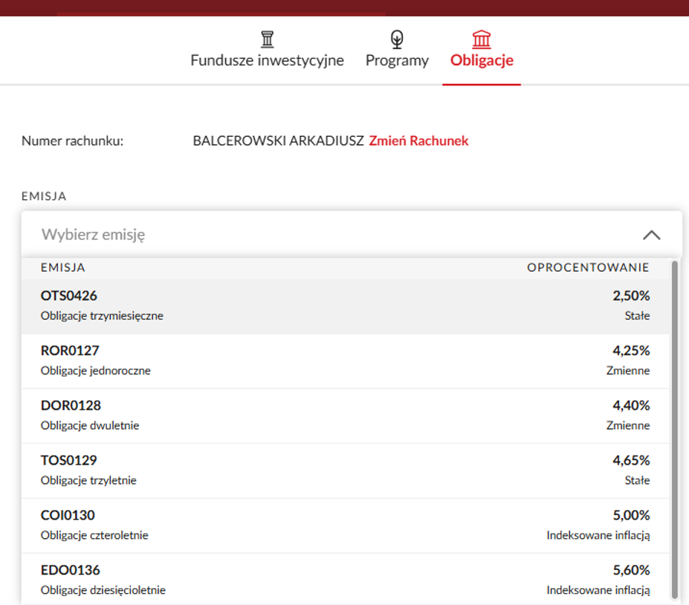Switch to the Fundusze inwestycyjne tab label

(267, 61)
